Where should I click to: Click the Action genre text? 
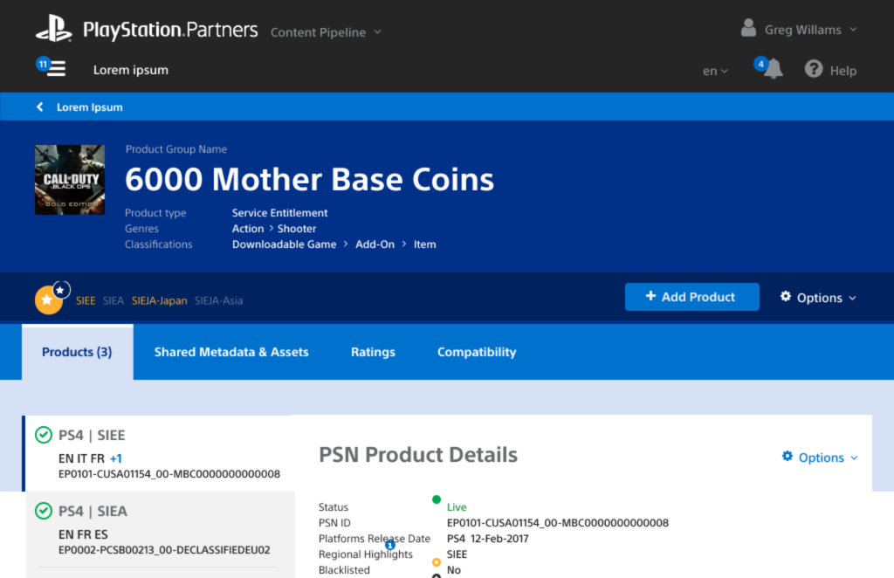click(248, 229)
